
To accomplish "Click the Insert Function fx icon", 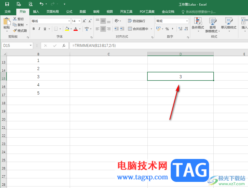I will point(64,46).
